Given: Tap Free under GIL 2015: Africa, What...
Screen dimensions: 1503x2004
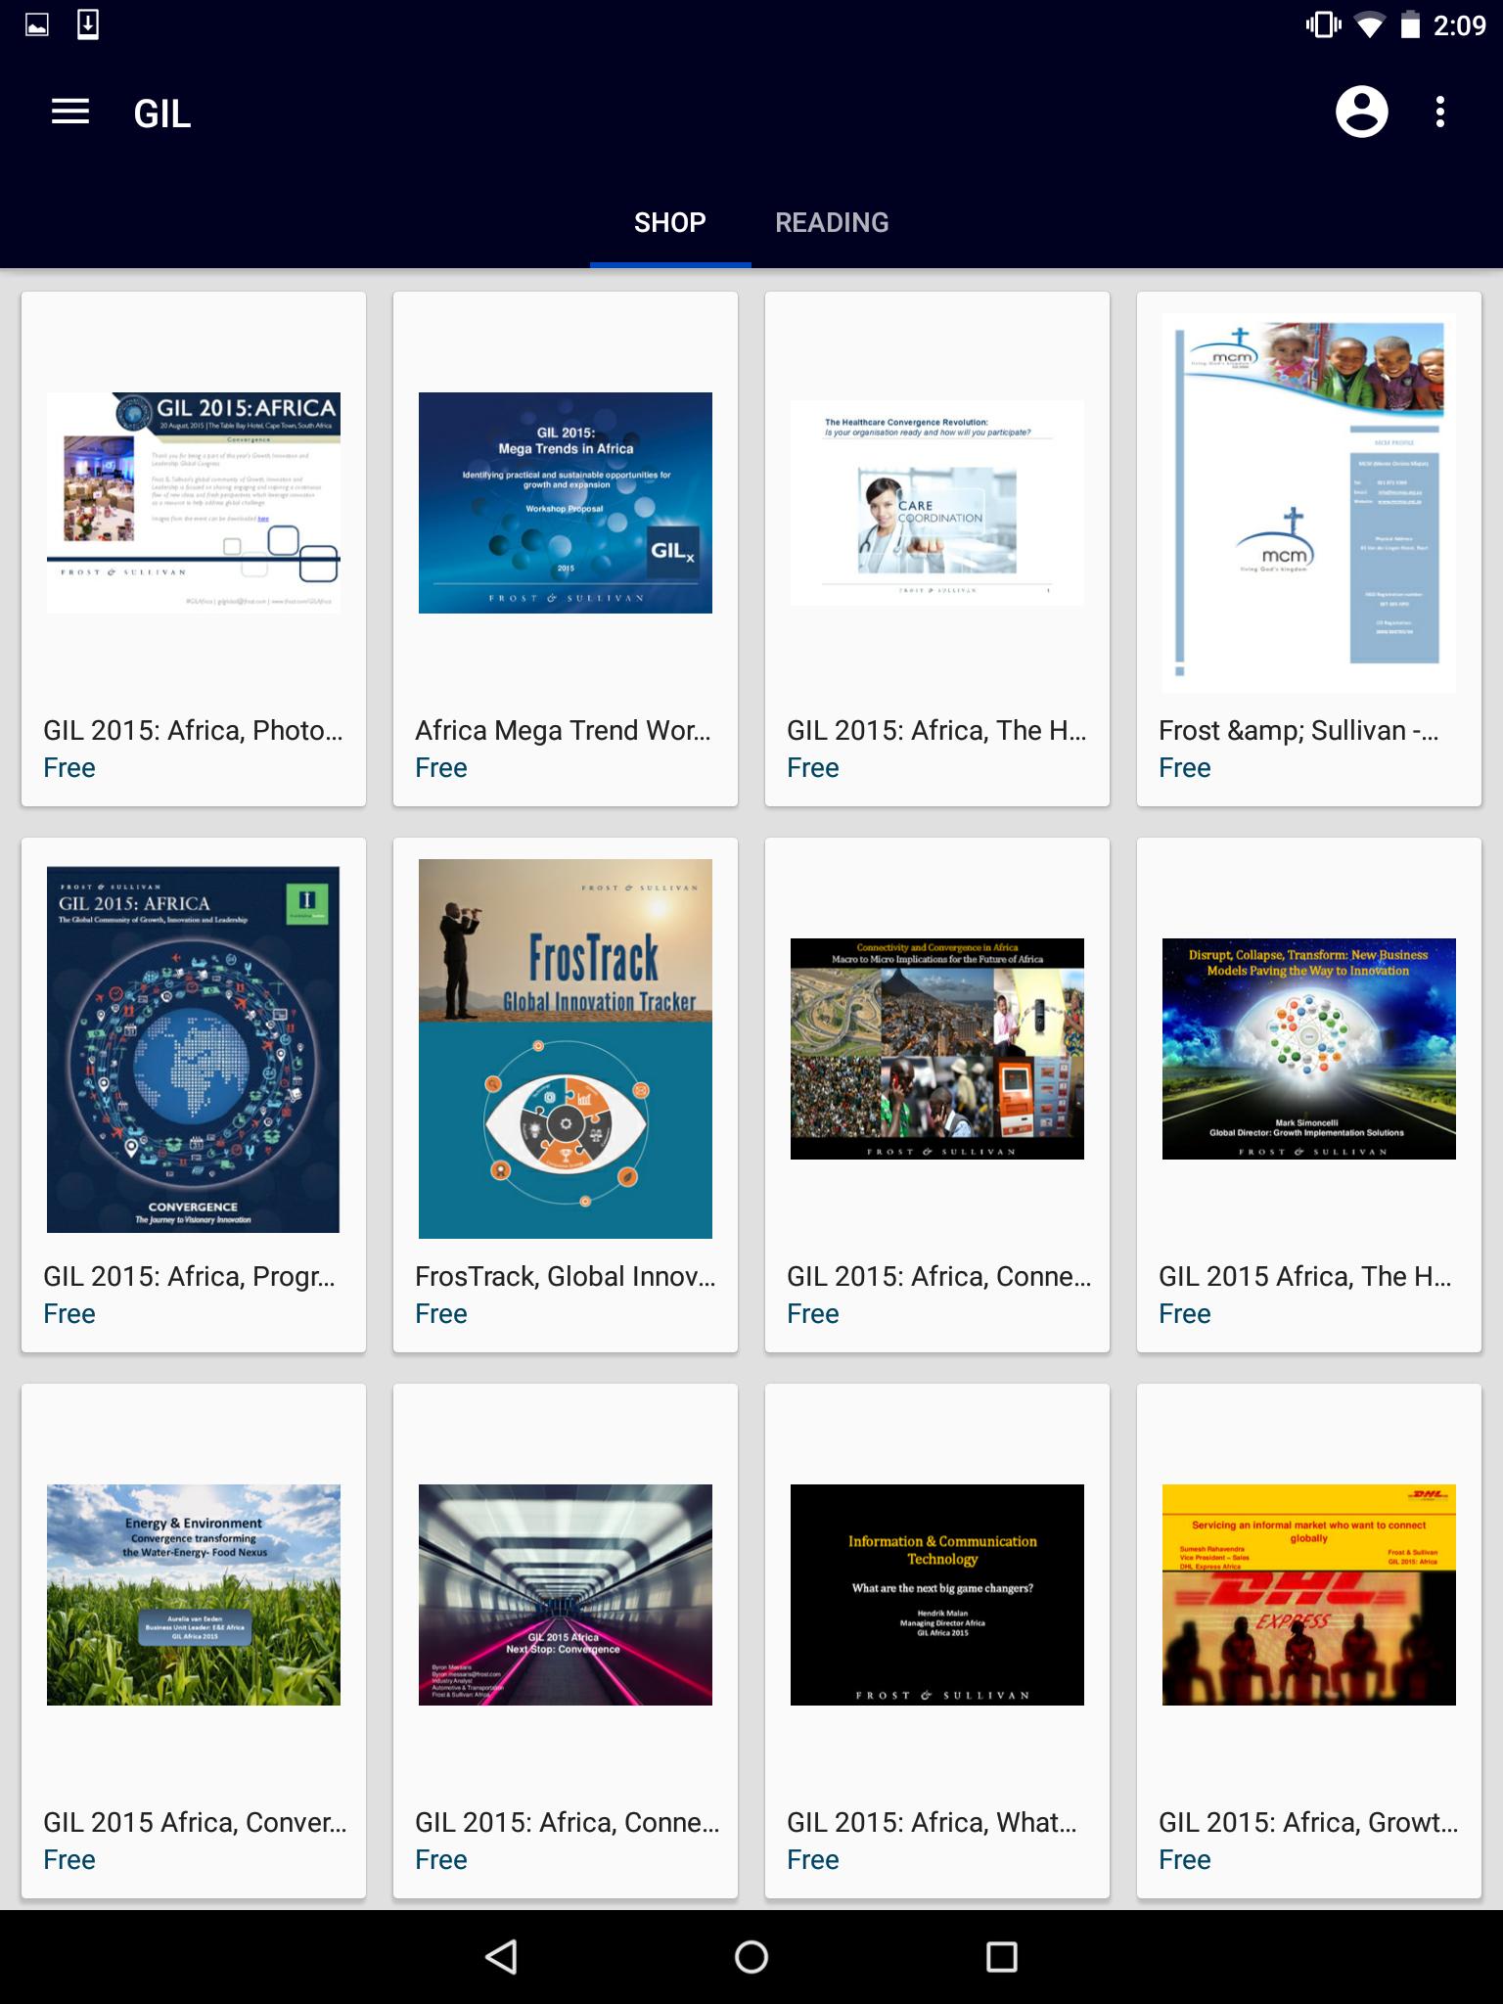Looking at the screenshot, I should pyautogui.click(x=813, y=1860).
